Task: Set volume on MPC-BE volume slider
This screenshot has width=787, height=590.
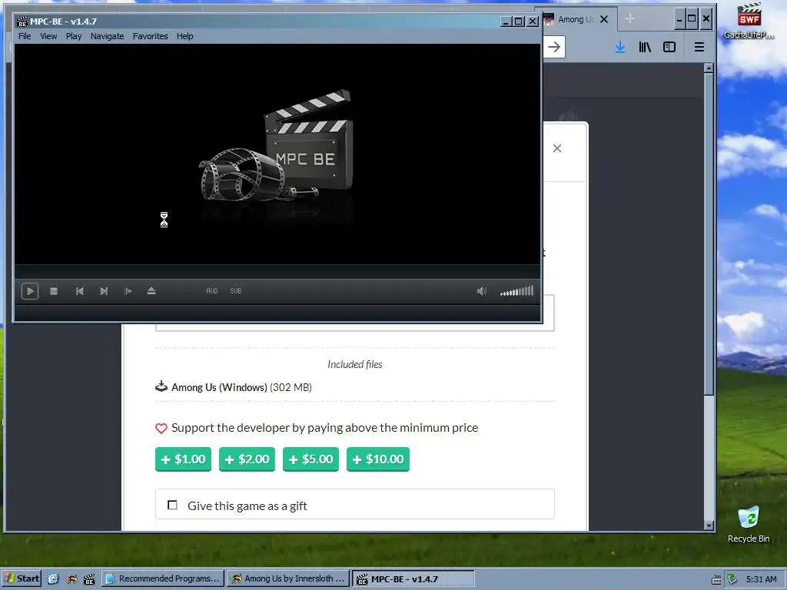Action: coord(517,291)
